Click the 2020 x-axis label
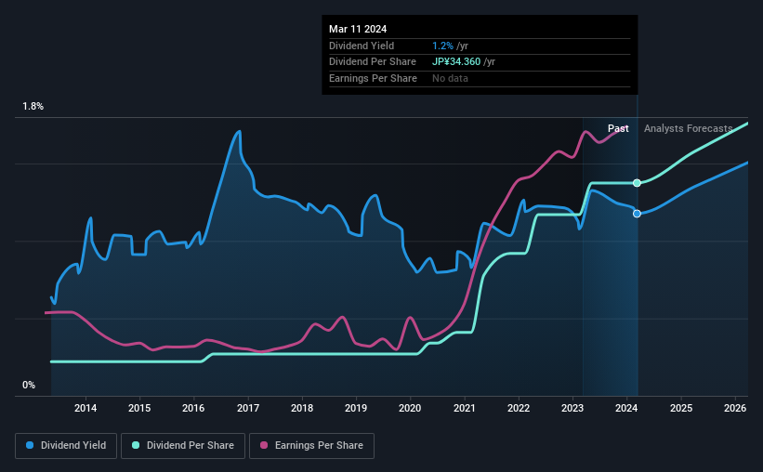 410,408
